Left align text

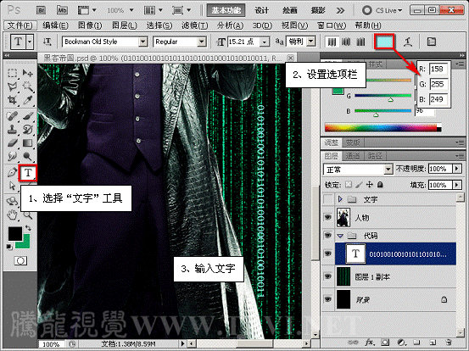332,42
